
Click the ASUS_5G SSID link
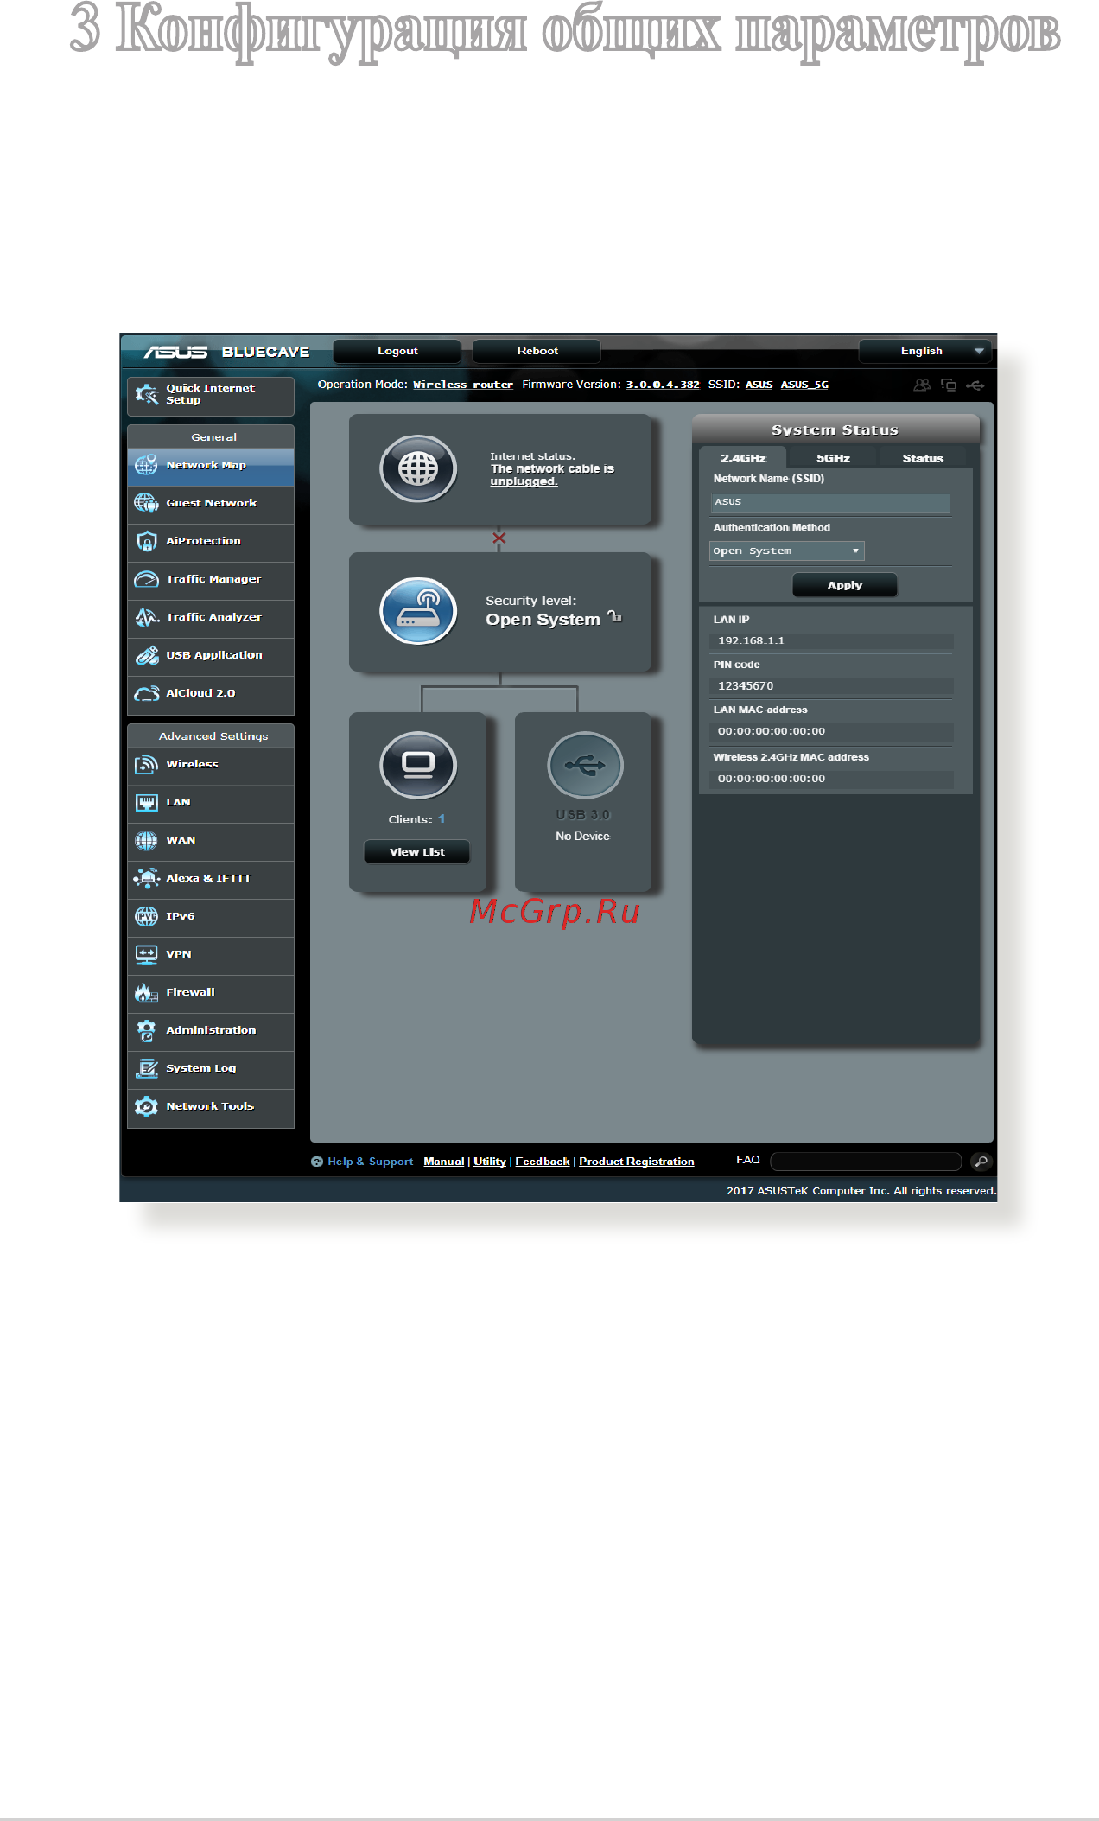[804, 385]
